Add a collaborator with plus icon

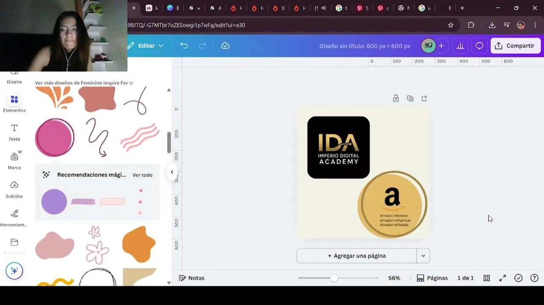[x=441, y=46]
